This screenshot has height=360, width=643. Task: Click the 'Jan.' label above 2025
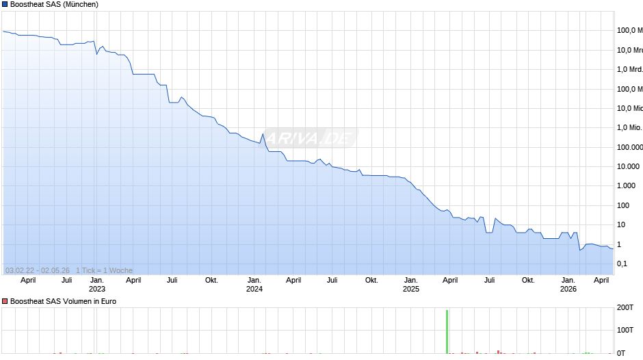411,281
